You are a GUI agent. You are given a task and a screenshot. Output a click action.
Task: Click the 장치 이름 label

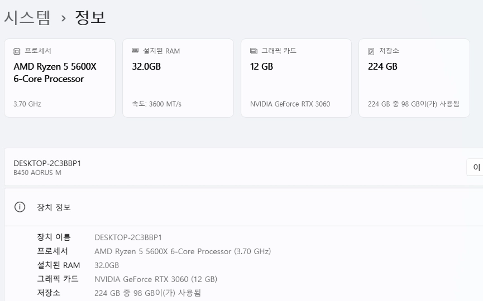coord(54,237)
